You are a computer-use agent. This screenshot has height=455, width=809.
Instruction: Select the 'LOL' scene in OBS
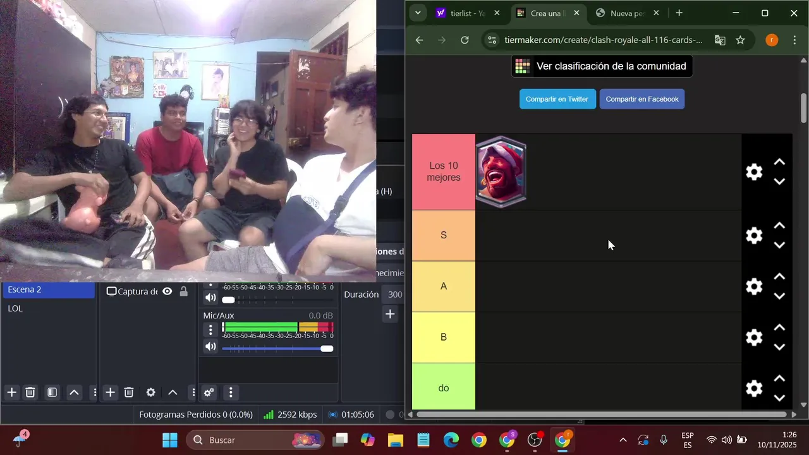pyautogui.click(x=49, y=308)
